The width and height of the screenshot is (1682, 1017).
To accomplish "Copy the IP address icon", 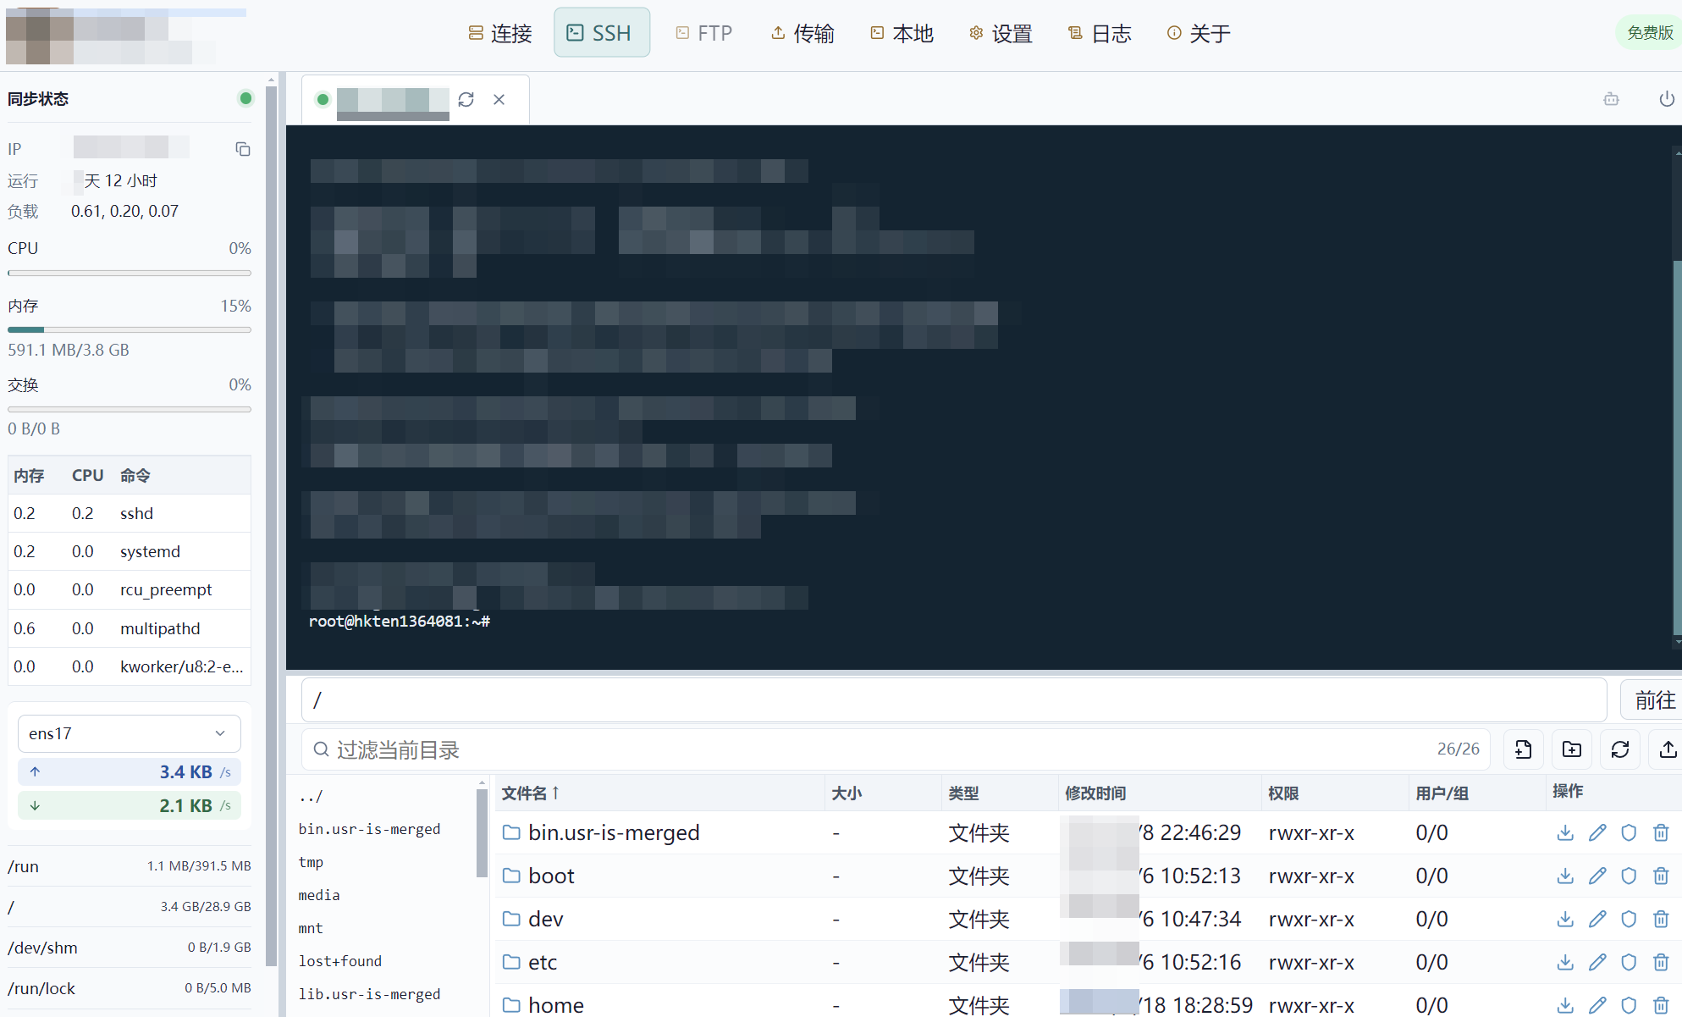I will [x=243, y=149].
